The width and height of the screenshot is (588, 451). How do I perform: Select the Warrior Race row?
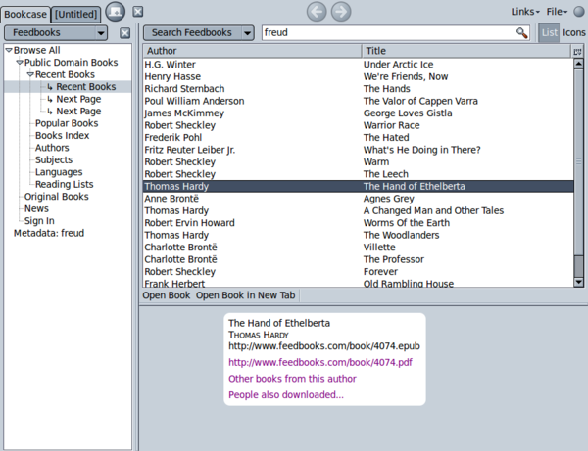tap(358, 125)
